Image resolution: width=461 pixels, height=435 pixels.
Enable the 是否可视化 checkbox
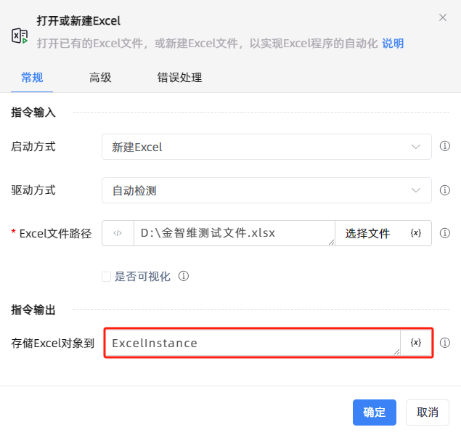106,277
